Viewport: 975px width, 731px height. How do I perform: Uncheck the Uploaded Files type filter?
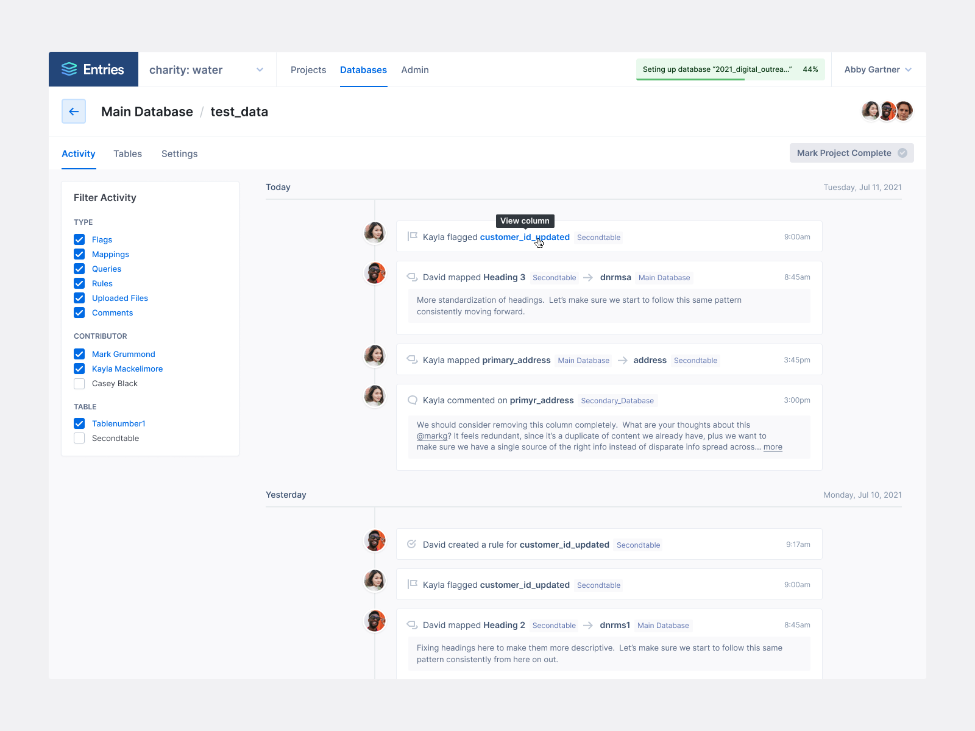pos(79,298)
